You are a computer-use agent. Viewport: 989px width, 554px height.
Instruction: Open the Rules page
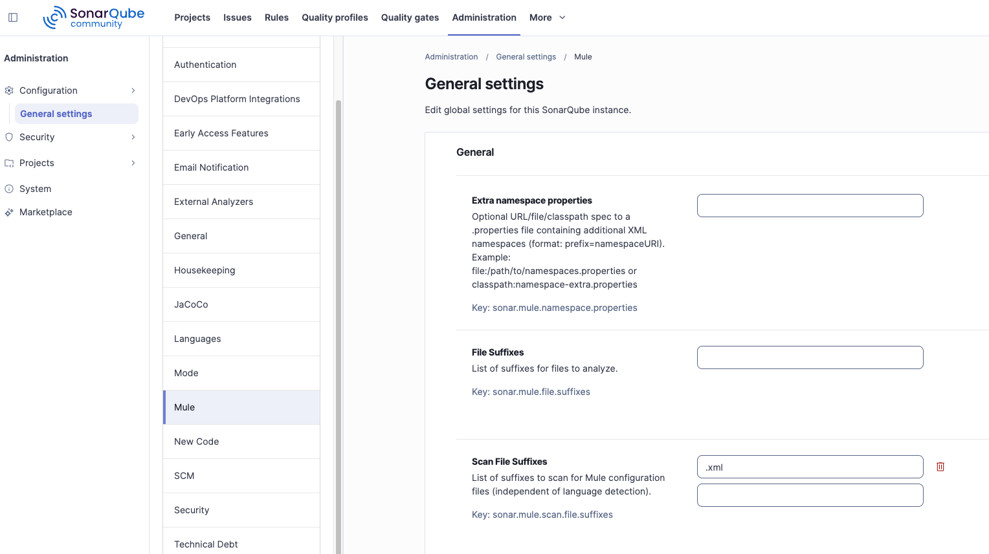(x=276, y=17)
